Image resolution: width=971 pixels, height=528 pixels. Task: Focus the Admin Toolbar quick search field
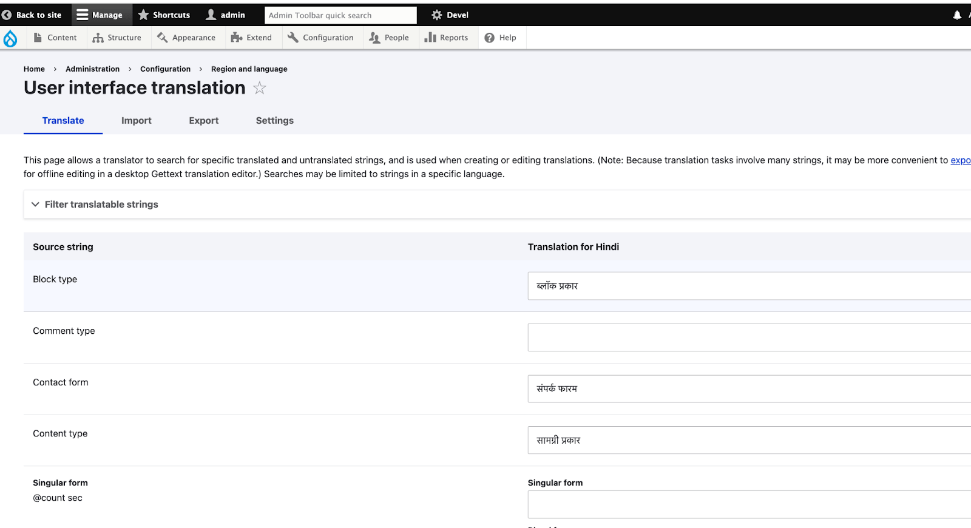pyautogui.click(x=340, y=15)
